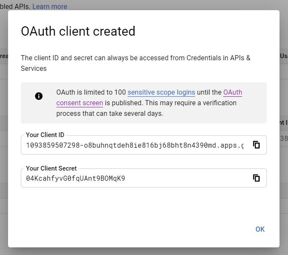Click the '100' number in the OAuth notice

click(120, 92)
